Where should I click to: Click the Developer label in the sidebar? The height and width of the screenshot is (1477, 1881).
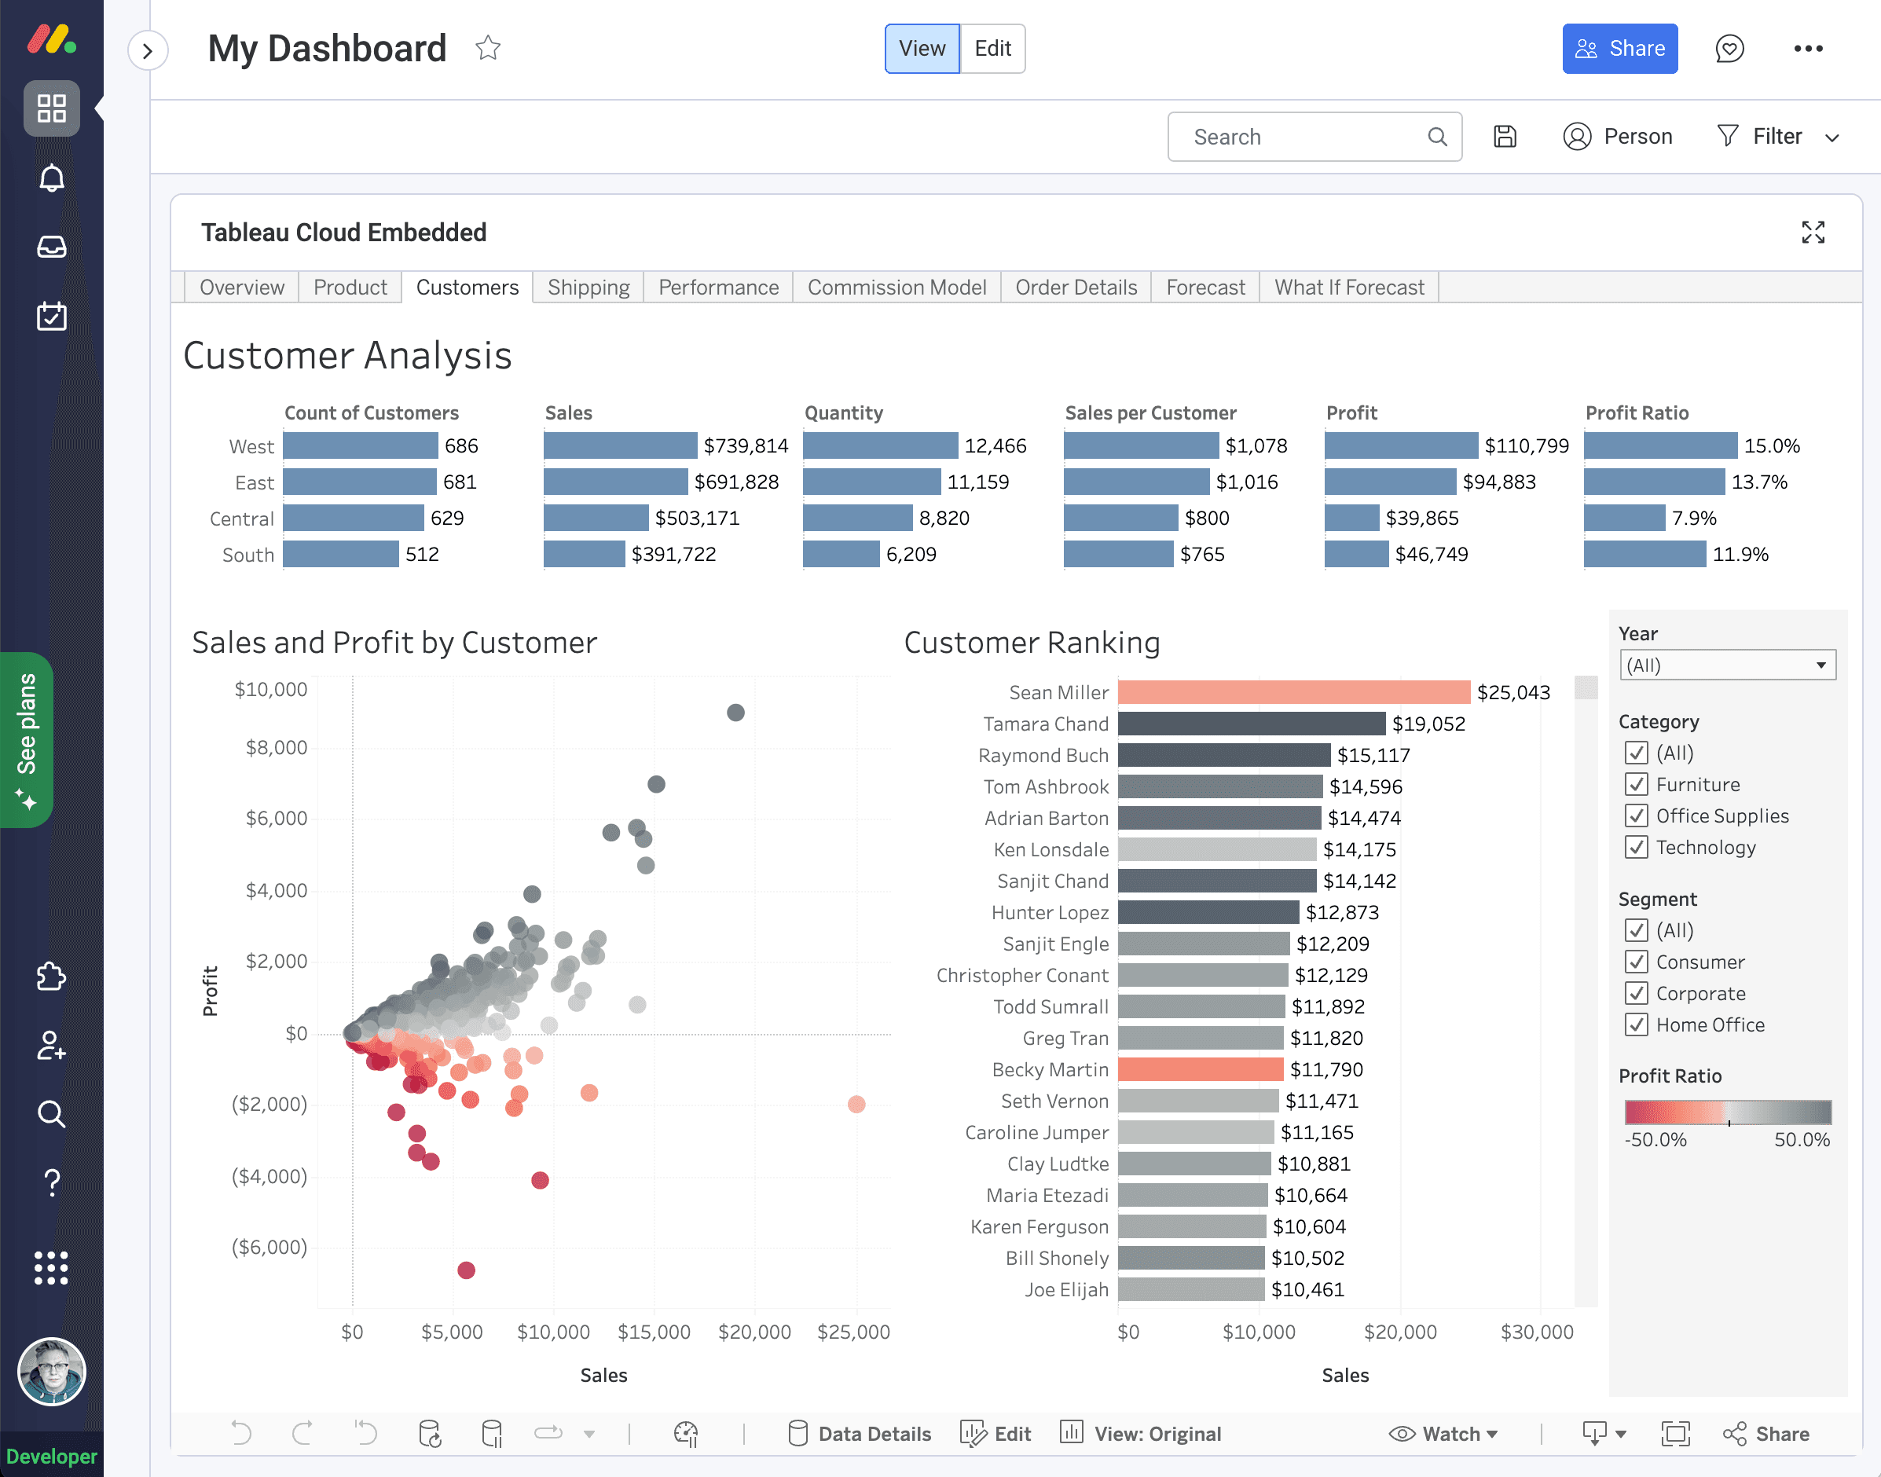point(51,1457)
